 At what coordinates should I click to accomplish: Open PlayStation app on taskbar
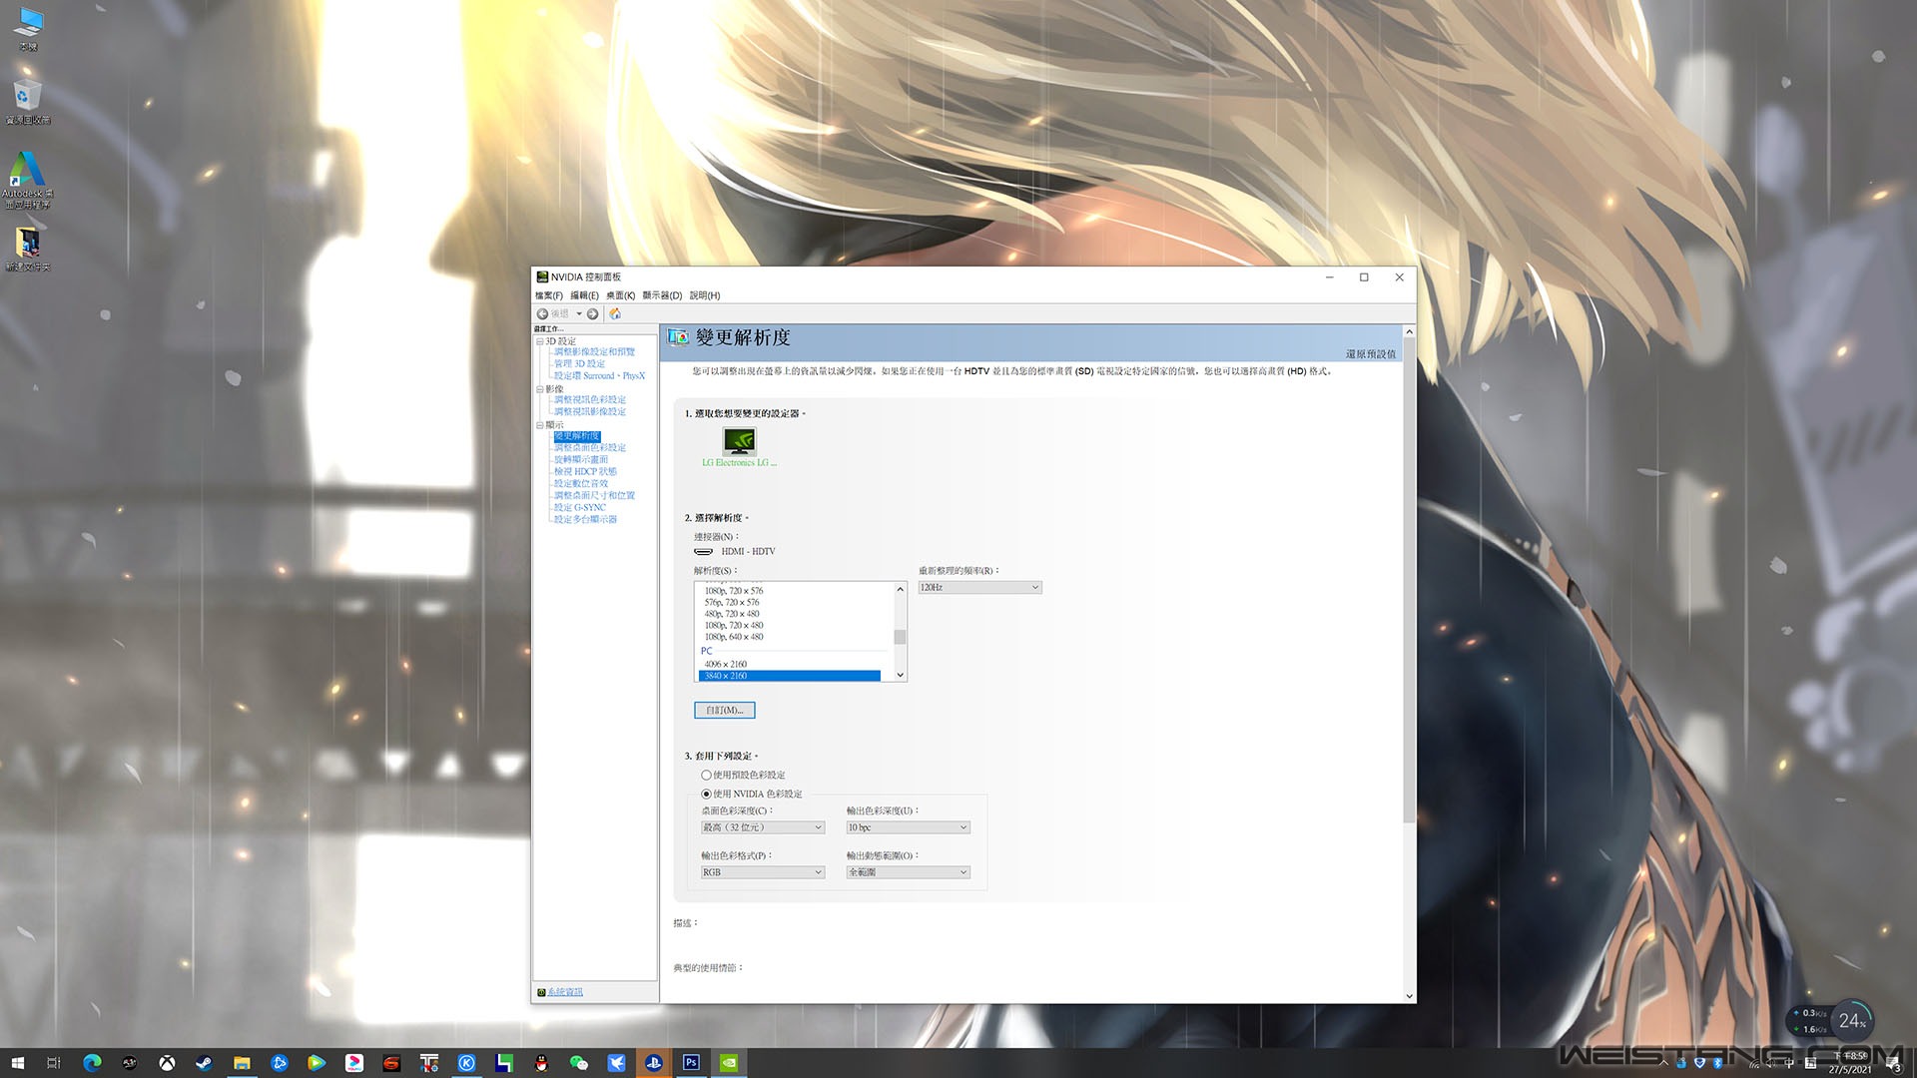coord(654,1063)
